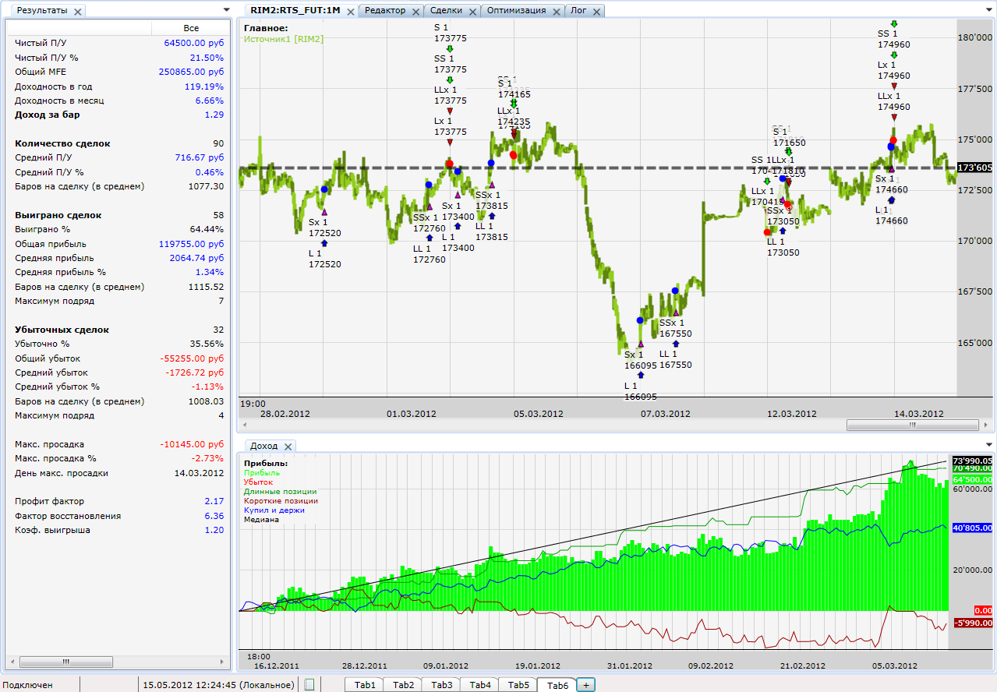
Task: Click the LL 1 172760 entry arrow marker
Action: click(430, 238)
